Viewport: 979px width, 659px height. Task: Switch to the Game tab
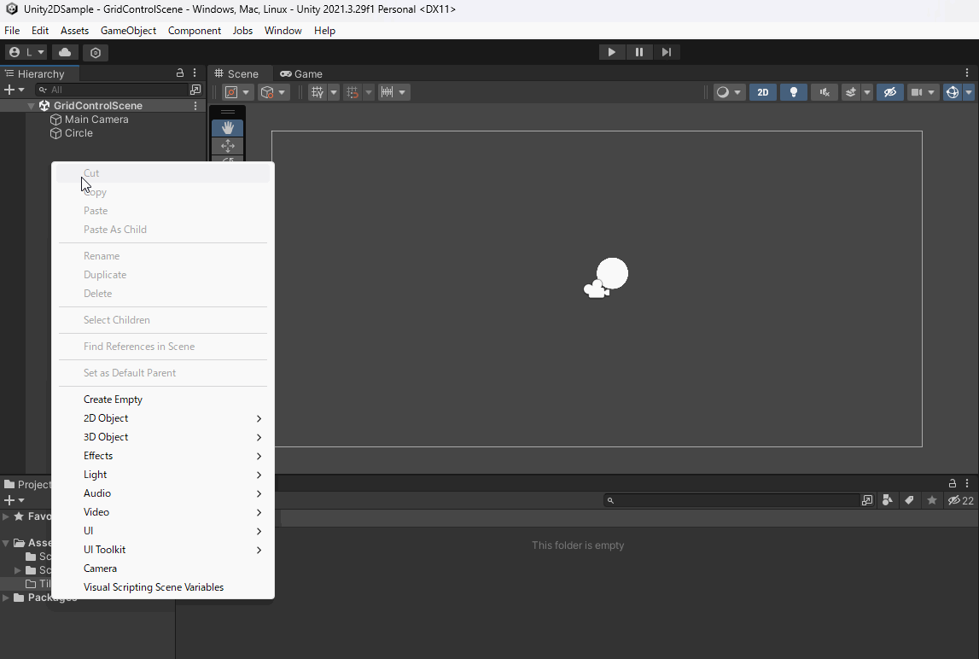click(x=301, y=73)
